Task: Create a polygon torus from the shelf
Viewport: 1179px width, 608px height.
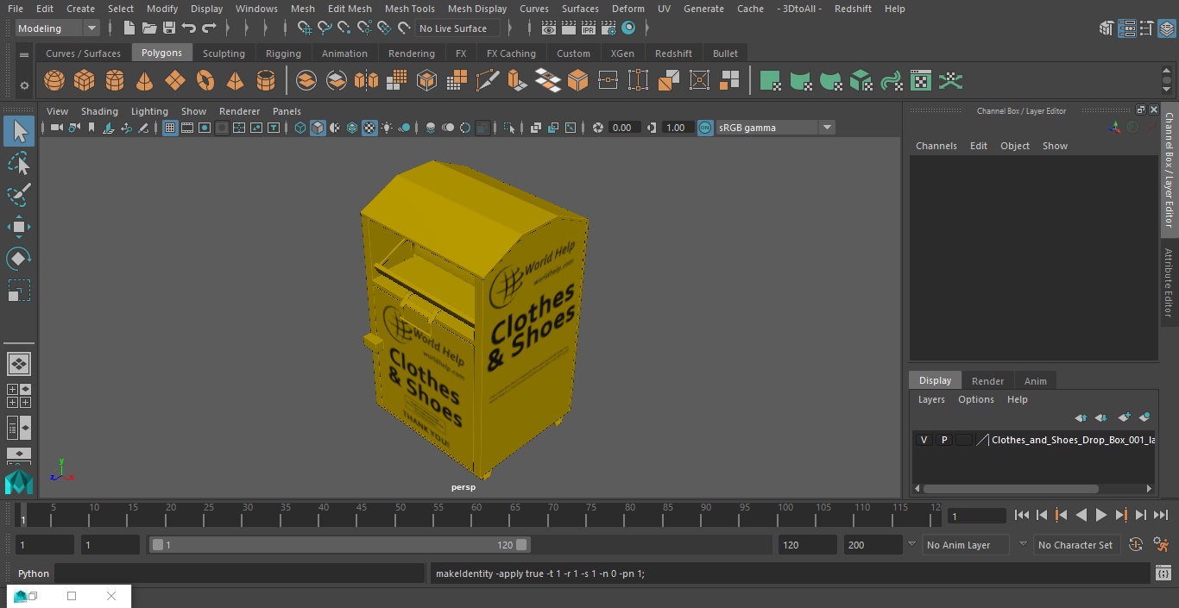Action: coord(205,81)
